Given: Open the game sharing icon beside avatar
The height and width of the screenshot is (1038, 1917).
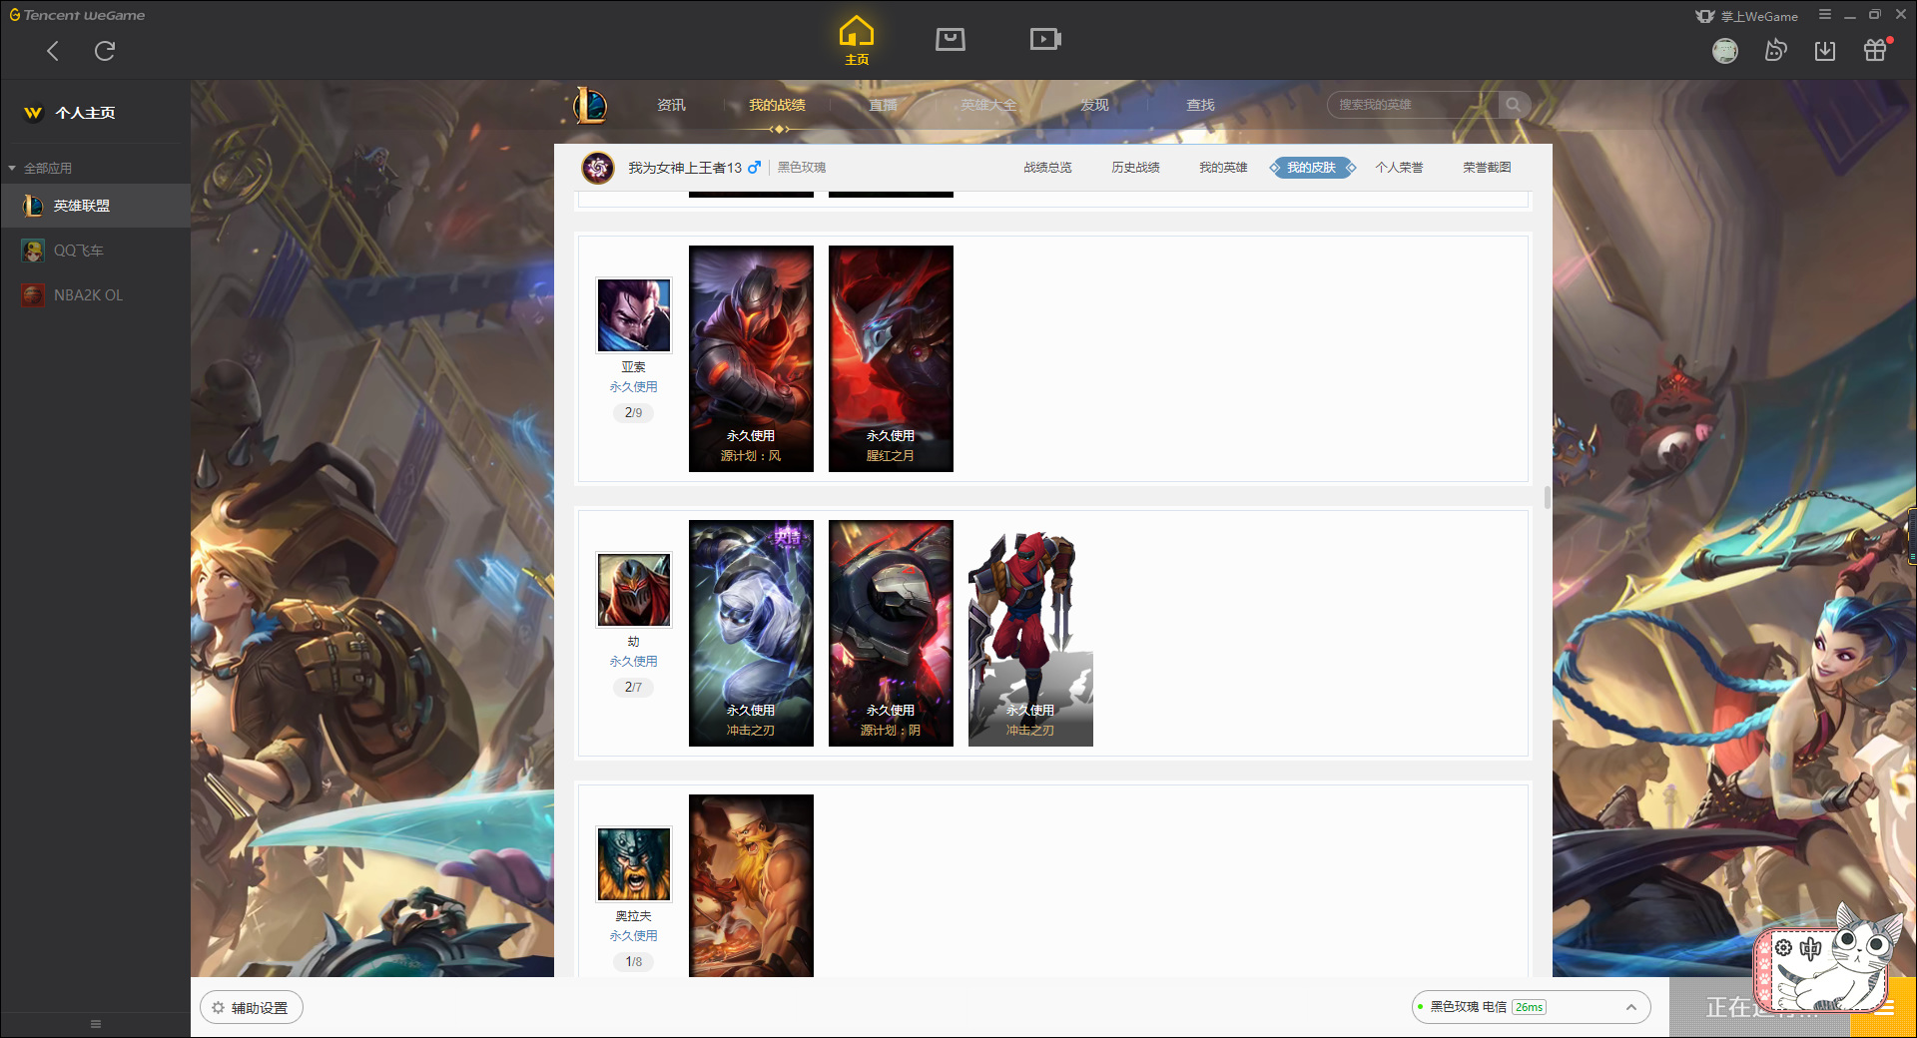Looking at the screenshot, I should tap(1775, 51).
